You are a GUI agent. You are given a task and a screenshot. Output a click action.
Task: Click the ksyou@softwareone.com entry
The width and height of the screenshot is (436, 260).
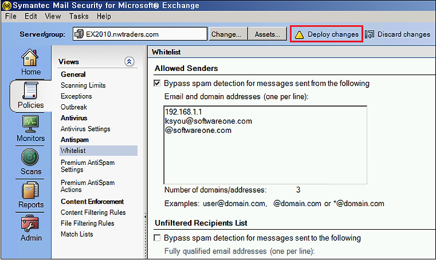208,121
